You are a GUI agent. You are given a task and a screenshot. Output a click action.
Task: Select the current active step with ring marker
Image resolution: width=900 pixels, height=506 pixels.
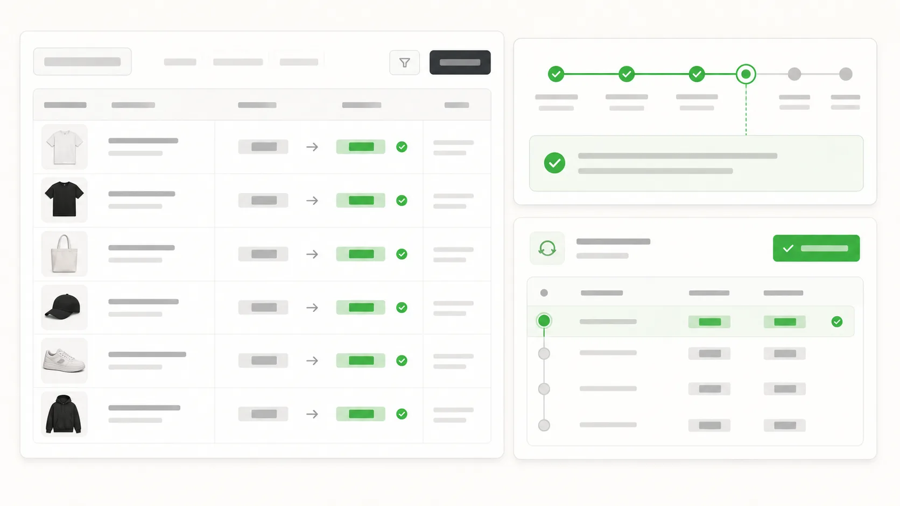coord(746,74)
